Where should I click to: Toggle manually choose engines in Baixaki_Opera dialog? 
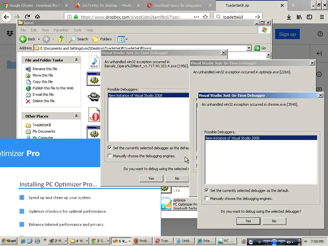point(110,156)
